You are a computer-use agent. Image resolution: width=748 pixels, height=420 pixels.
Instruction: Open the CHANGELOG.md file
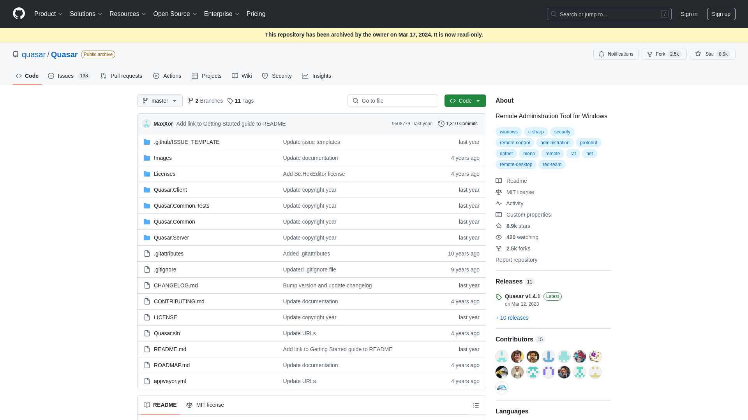click(x=176, y=285)
